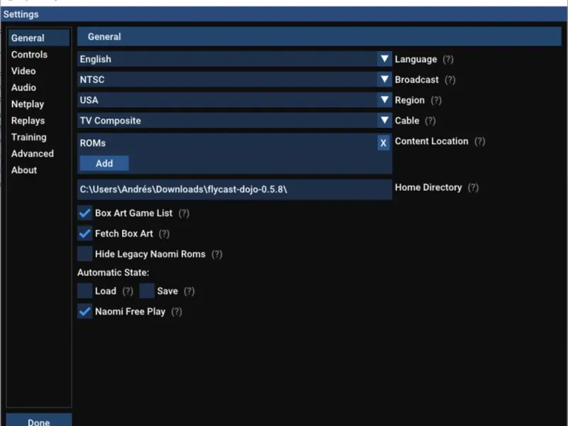Open the Broadcast dropdown showing NTSC
This screenshot has width=568, height=426.
coord(234,80)
